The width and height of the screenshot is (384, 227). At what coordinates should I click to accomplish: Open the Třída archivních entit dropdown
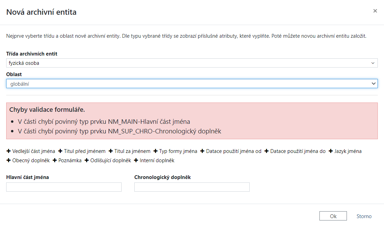coord(192,63)
